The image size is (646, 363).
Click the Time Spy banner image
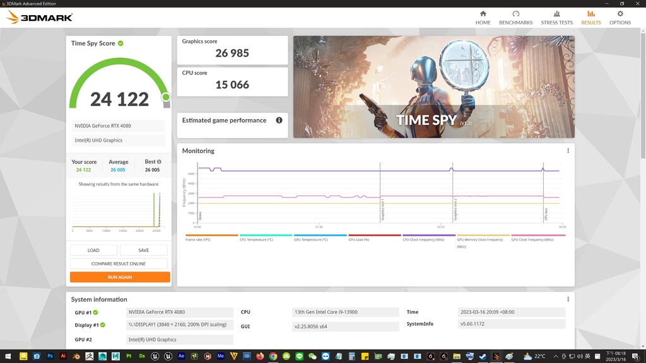(434, 87)
